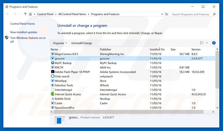
Task: Navigate back with the left arrow
Action: tap(8, 14)
